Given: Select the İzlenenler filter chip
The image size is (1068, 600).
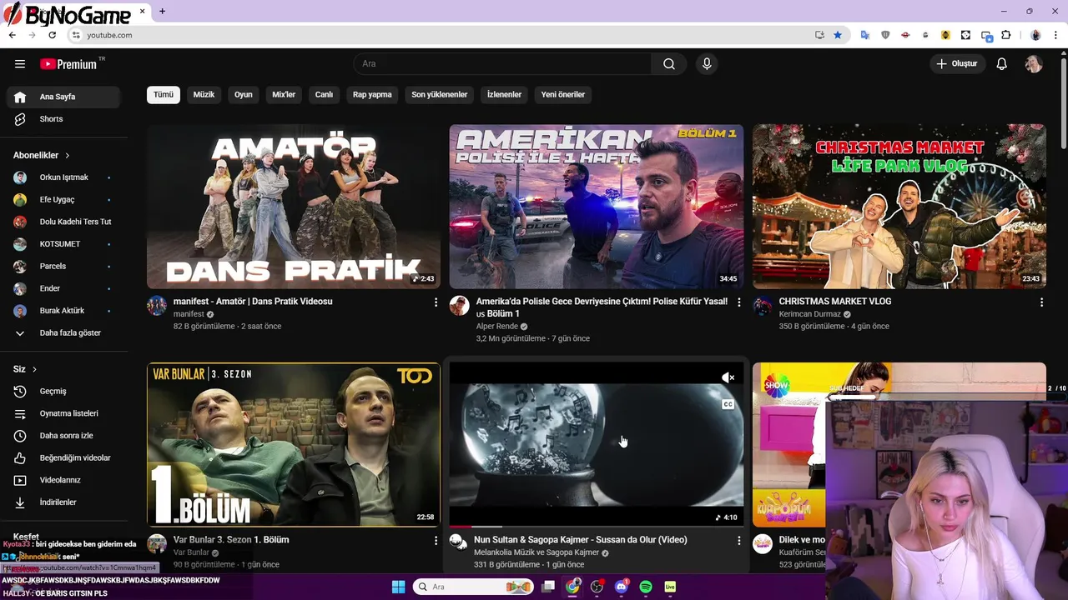Looking at the screenshot, I should tap(504, 94).
